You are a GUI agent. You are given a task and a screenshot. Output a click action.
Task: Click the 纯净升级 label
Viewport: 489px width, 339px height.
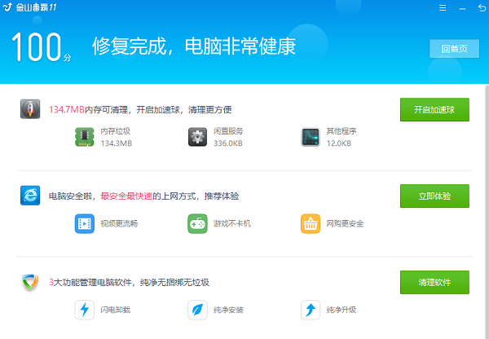(x=341, y=310)
